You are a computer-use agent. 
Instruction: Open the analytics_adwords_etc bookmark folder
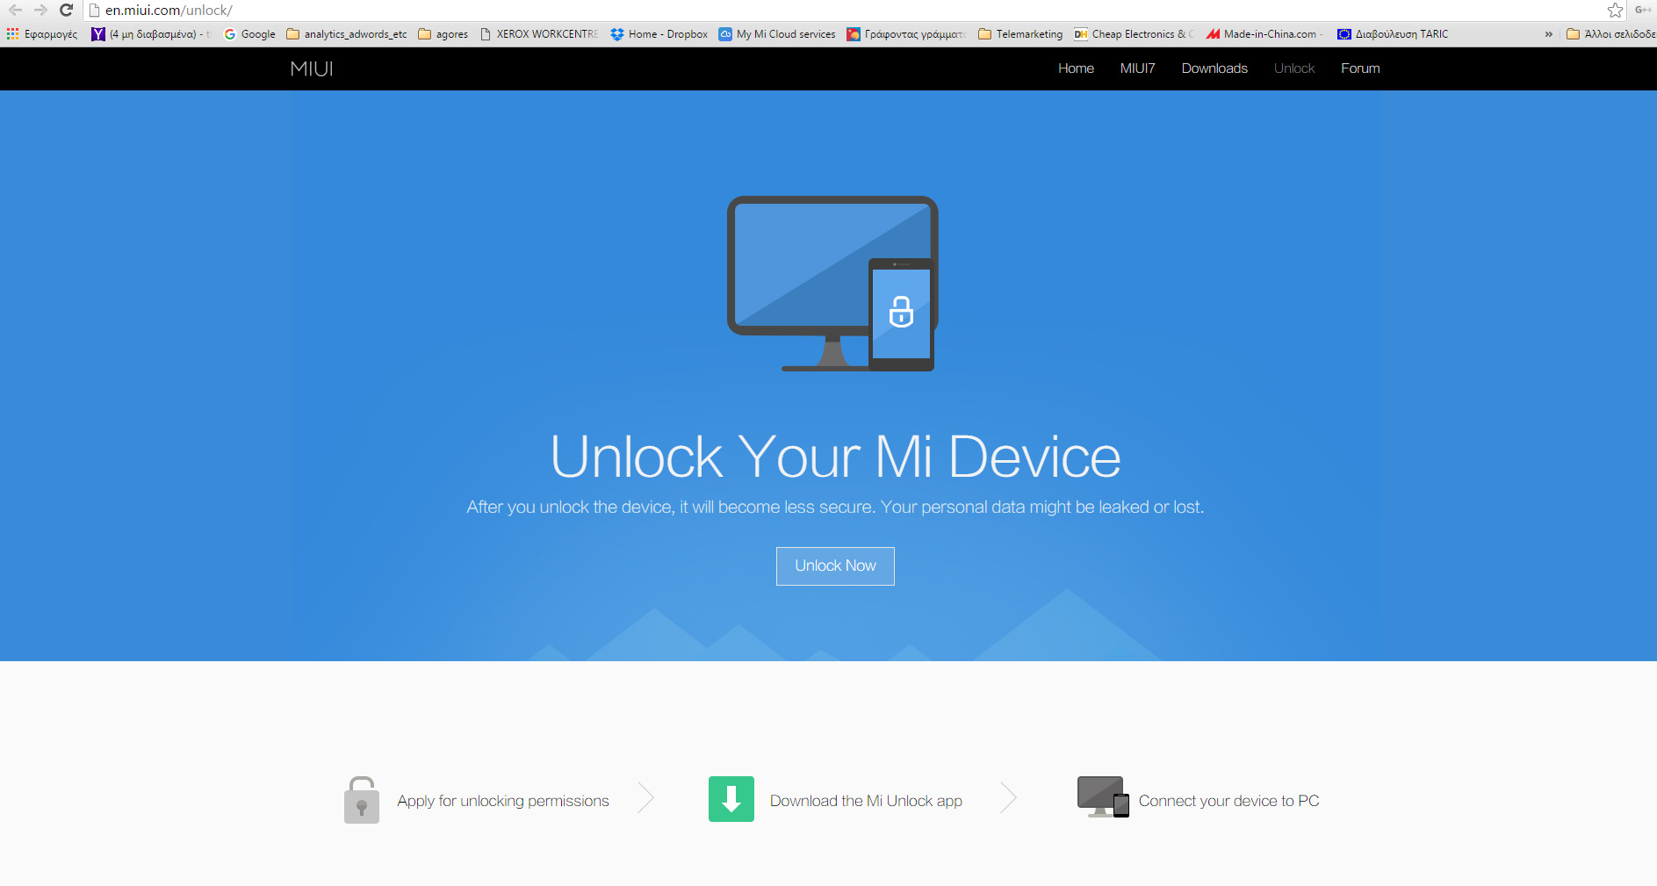347,34
